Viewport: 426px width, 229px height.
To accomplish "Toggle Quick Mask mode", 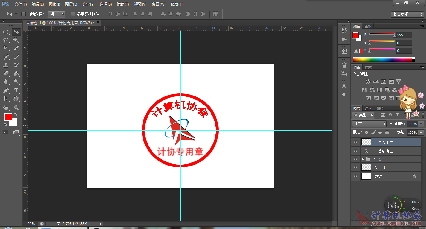I will click(x=6, y=132).
